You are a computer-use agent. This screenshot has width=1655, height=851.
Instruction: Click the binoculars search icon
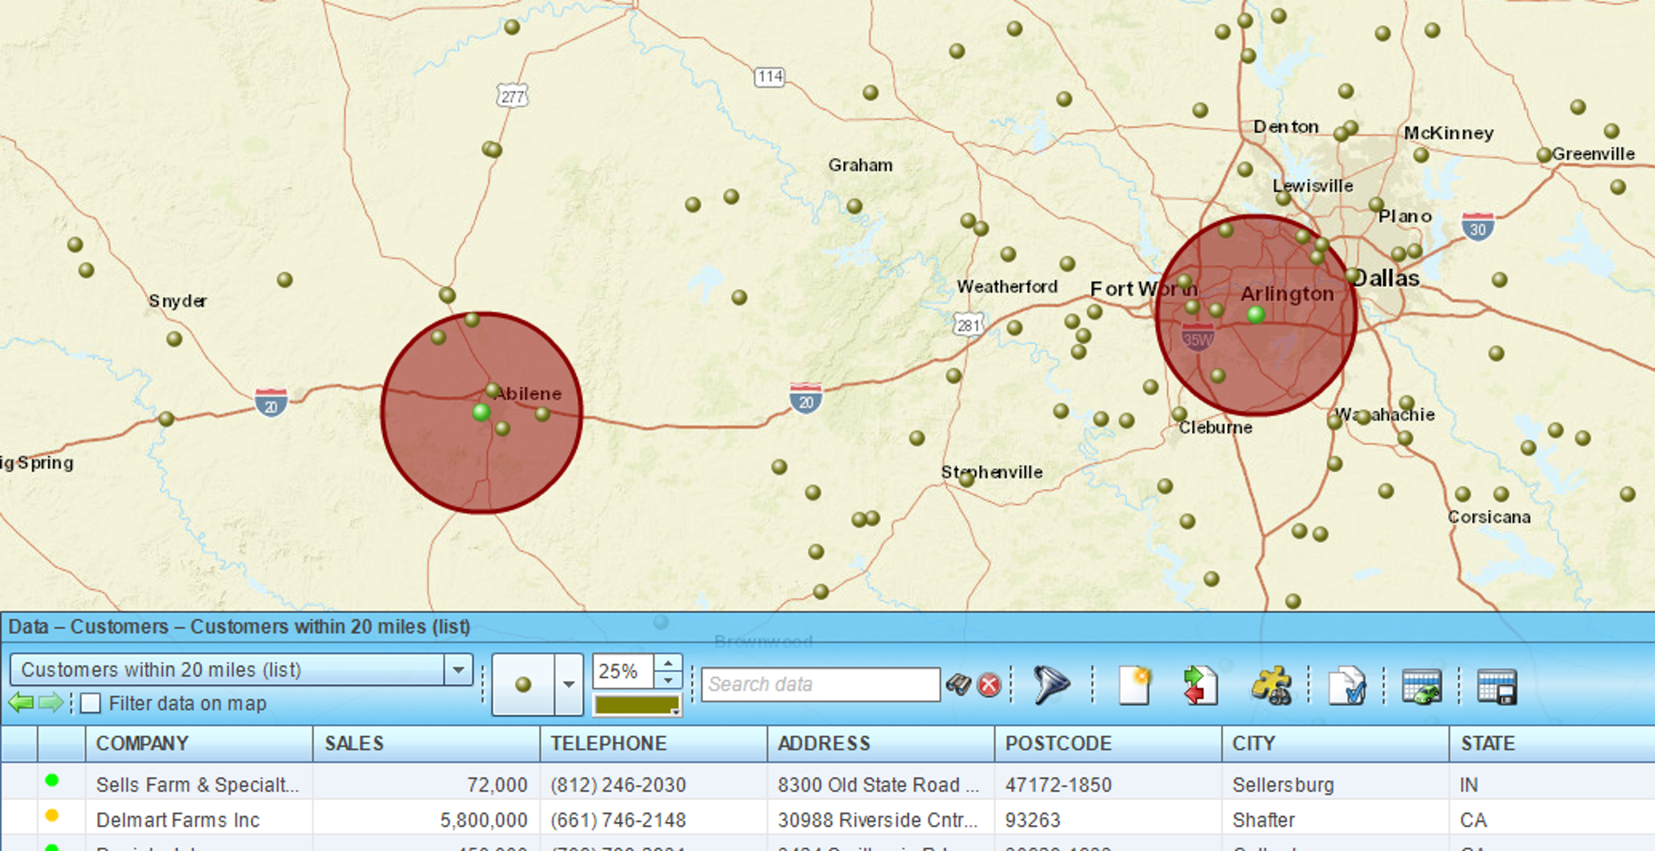pos(958,685)
